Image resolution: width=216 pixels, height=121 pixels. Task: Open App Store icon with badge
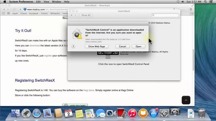pyautogui.click(x=154, y=113)
